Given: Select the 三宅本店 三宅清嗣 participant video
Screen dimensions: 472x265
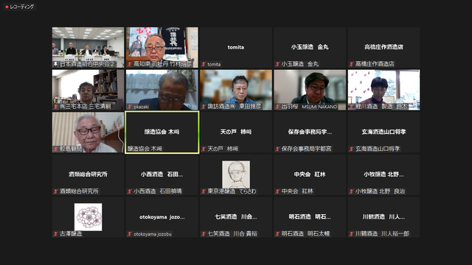Looking at the screenshot, I should coord(88,90).
